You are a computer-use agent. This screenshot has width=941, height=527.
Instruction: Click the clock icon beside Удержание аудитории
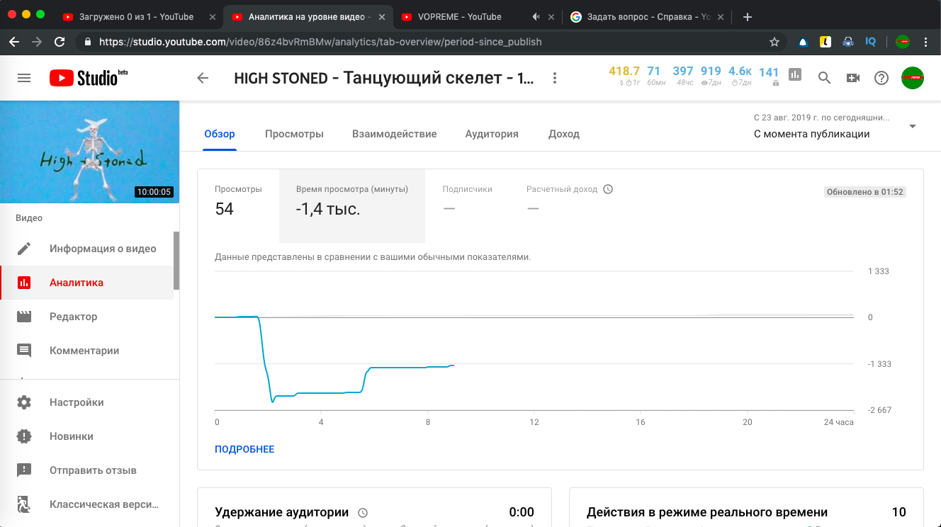[363, 513]
